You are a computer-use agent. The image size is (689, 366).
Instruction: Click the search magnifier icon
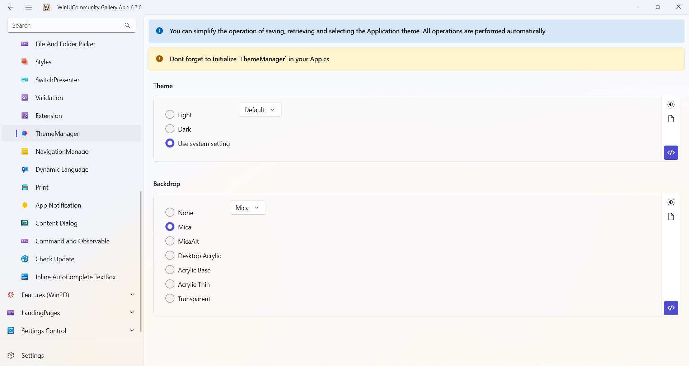pyautogui.click(x=127, y=25)
